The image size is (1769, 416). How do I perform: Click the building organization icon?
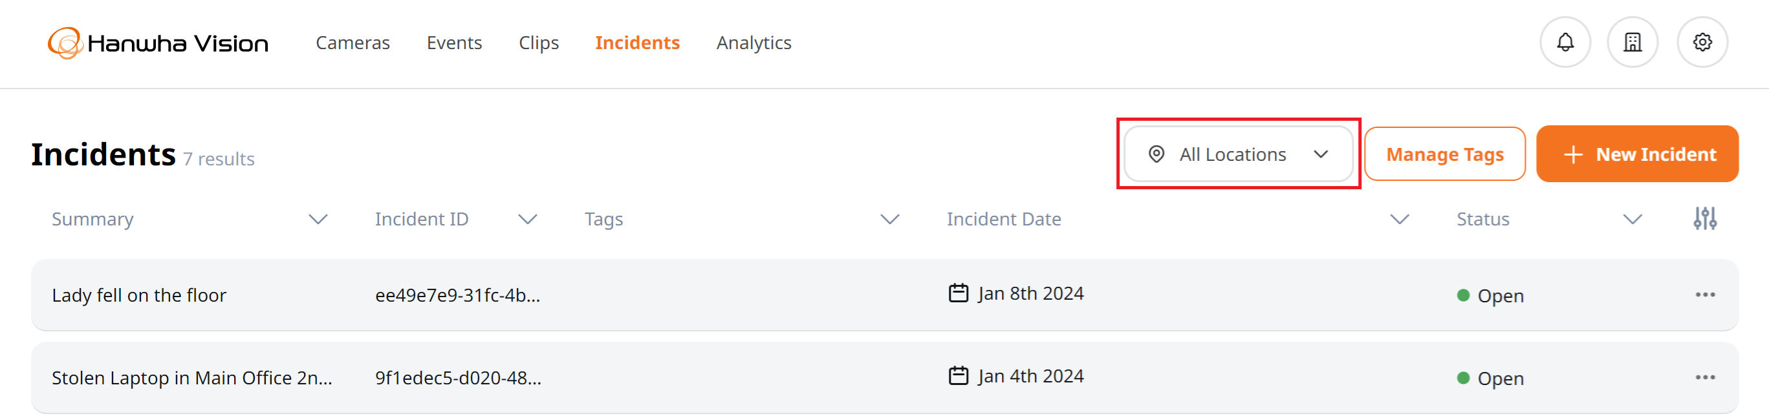click(x=1633, y=43)
